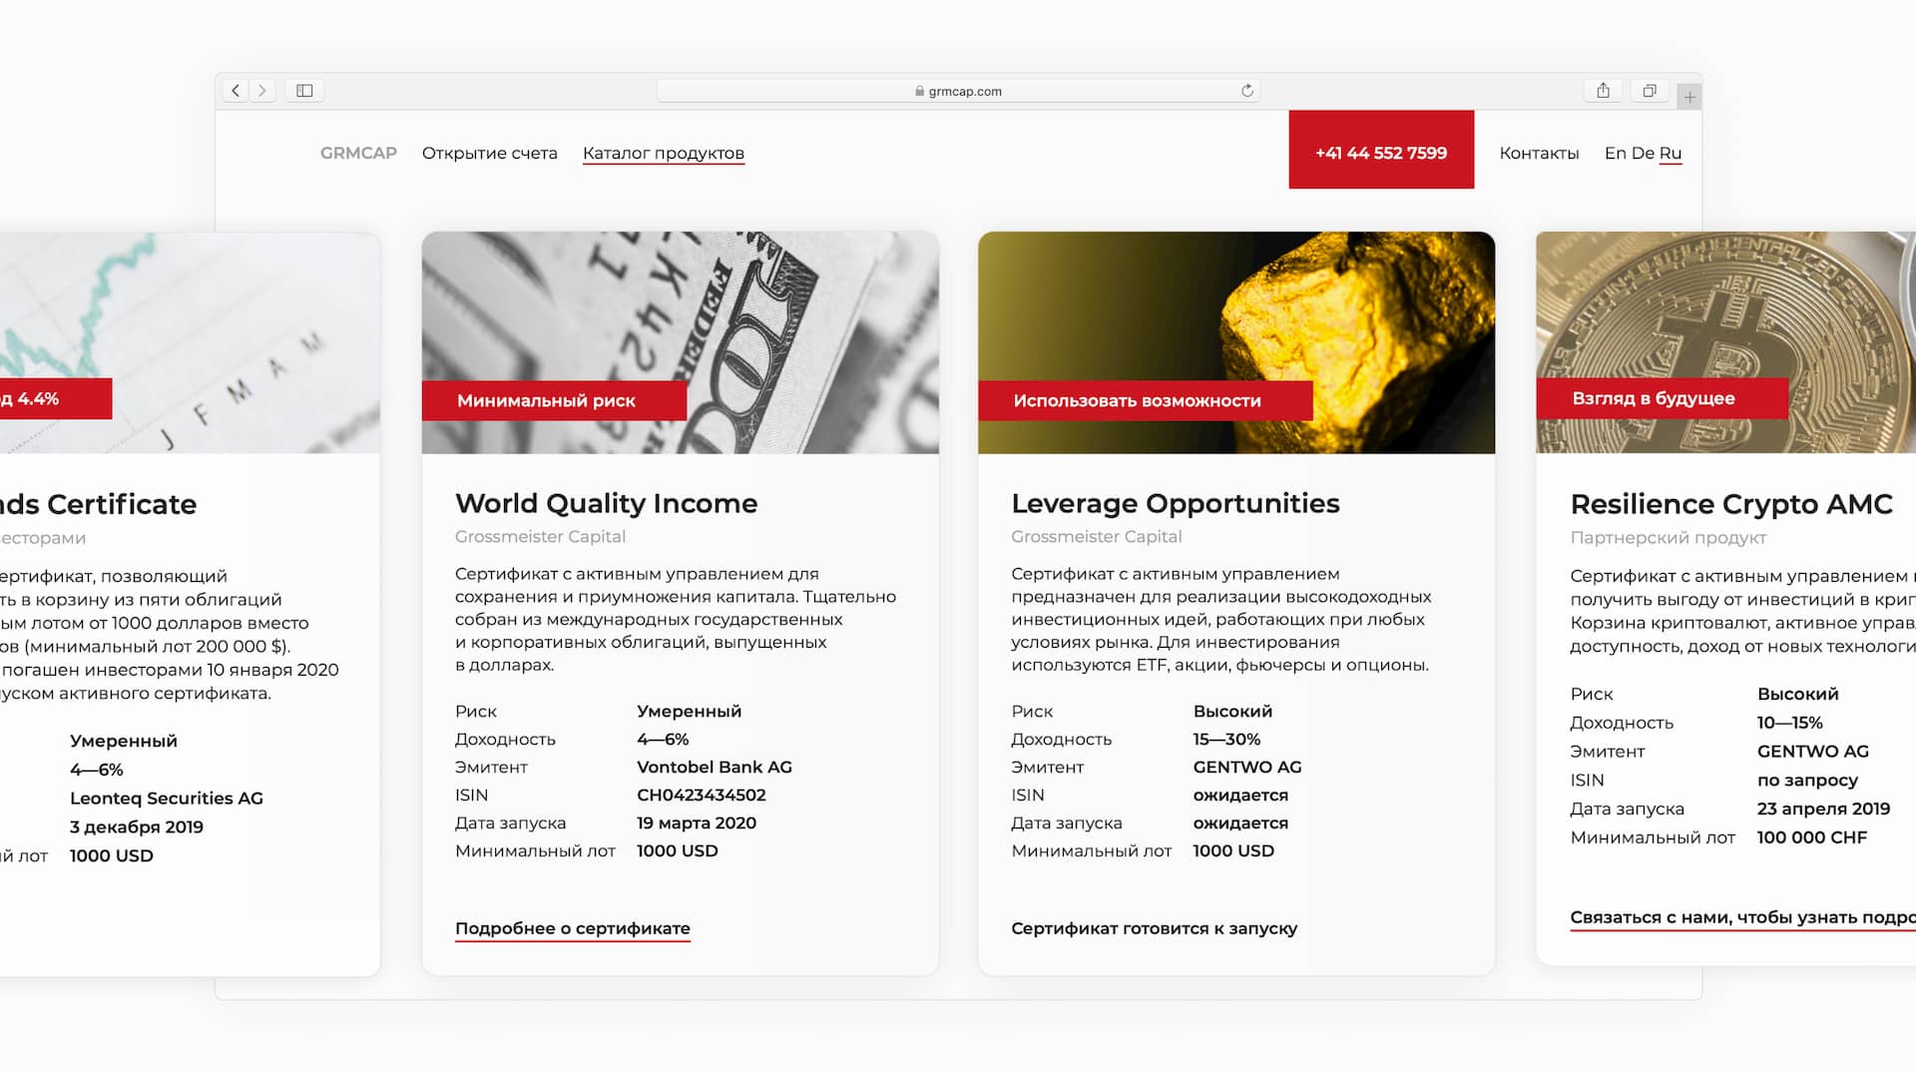Click Grossmeister Capital under World Quality Income
This screenshot has width=1916, height=1071.
click(540, 537)
